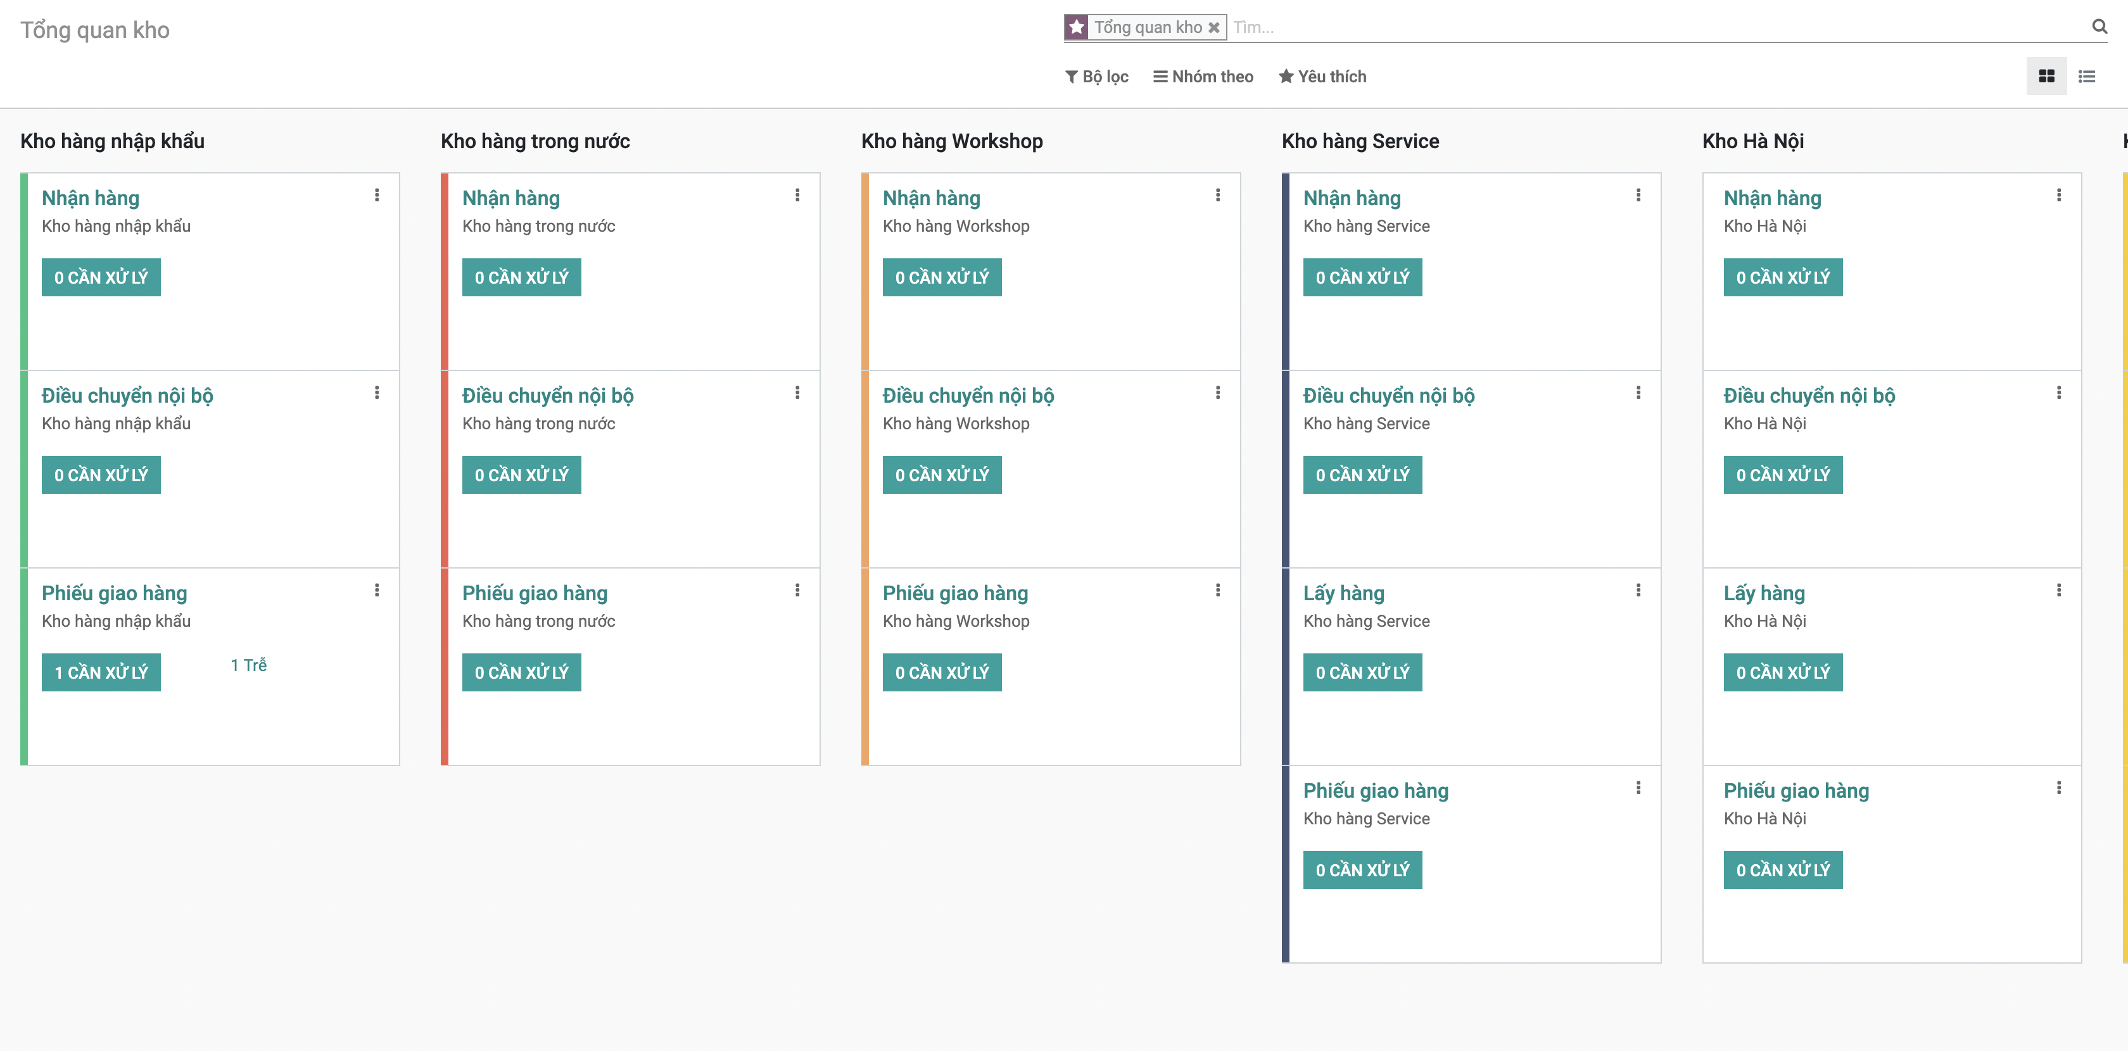Expand the Nhóm theo grouping dropdown

(x=1203, y=77)
